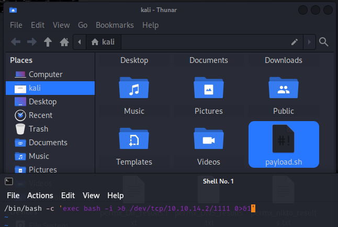Select Computer in the Places sidebar
The width and height of the screenshot is (338, 227).
coord(50,74)
